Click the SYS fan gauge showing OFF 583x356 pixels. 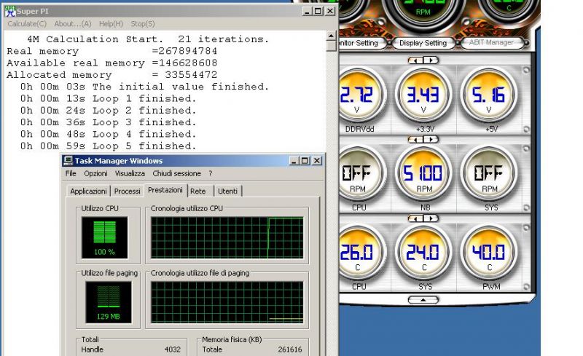(x=488, y=175)
